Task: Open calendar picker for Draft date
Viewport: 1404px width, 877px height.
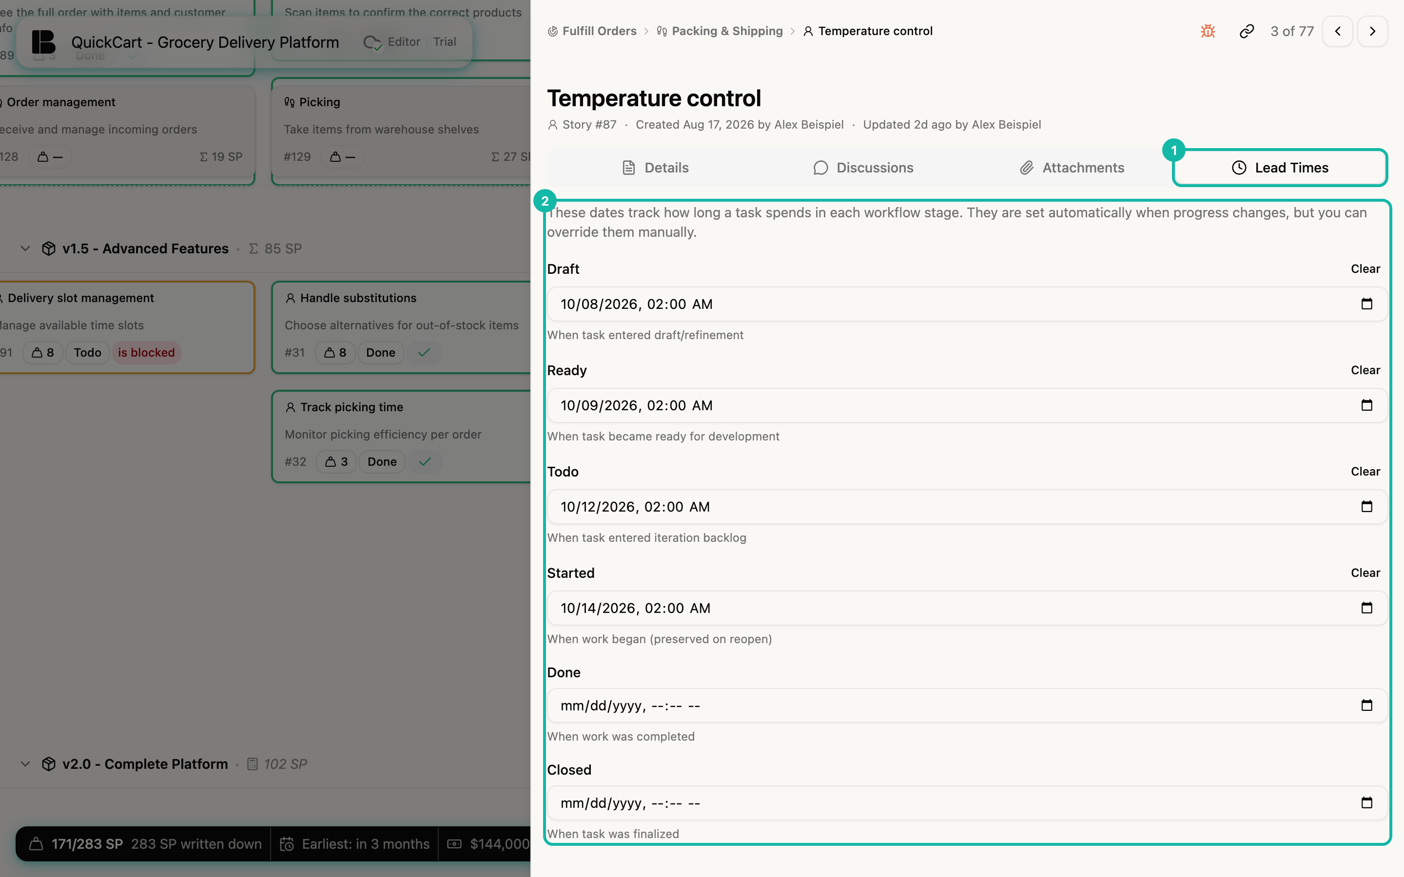Action: 1367,304
